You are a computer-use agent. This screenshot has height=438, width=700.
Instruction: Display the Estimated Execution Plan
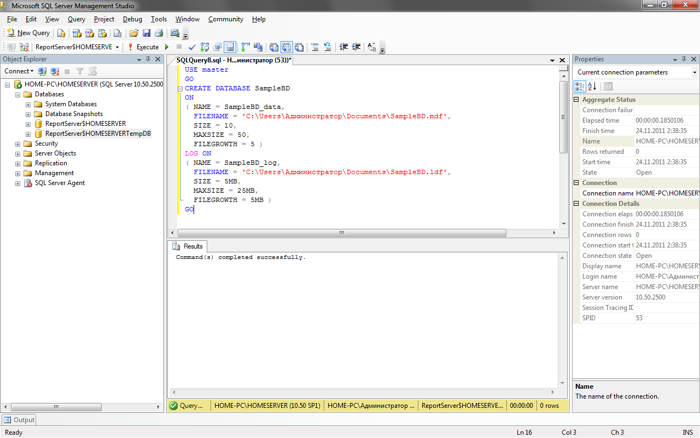[205, 47]
